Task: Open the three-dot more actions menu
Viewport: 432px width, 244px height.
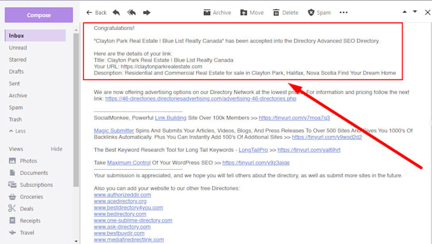Action: tap(344, 13)
